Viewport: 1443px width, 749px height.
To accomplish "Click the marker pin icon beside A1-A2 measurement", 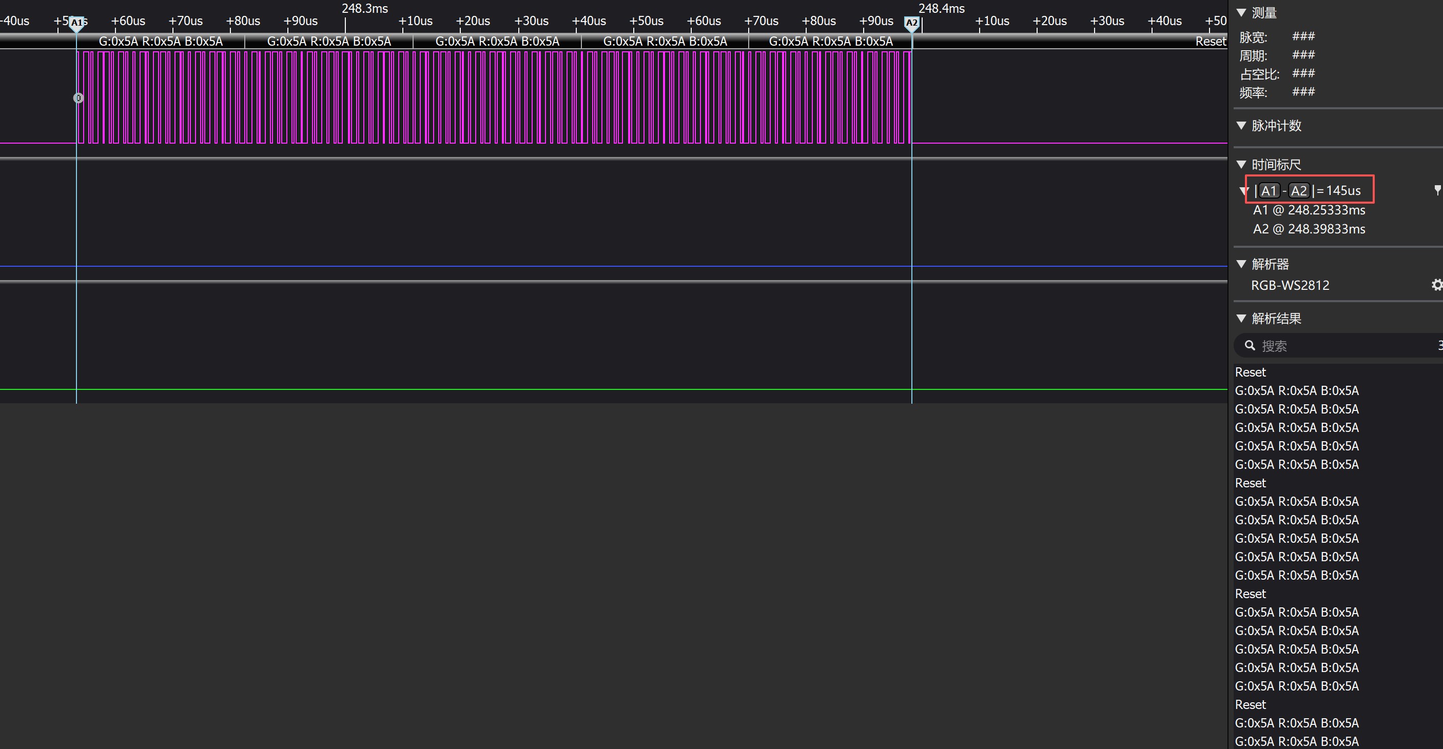I will pyautogui.click(x=1437, y=190).
